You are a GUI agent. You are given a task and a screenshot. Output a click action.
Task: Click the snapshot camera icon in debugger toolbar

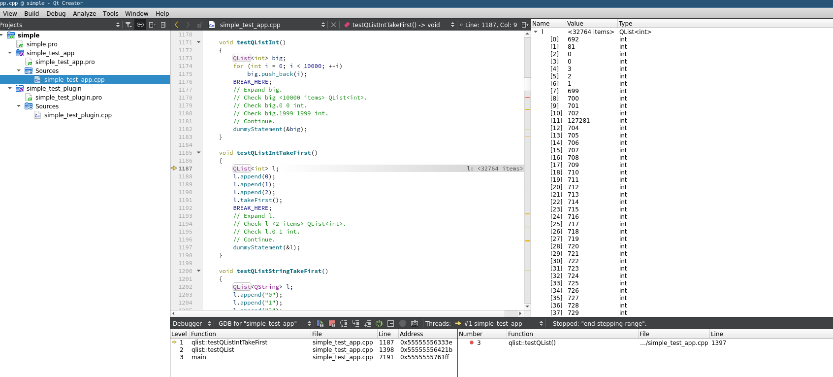pos(415,324)
